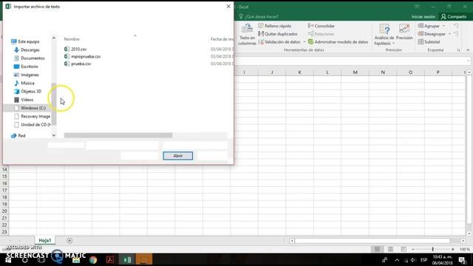
Task: Open Validación de datos dropdown arrow
Action: click(304, 42)
